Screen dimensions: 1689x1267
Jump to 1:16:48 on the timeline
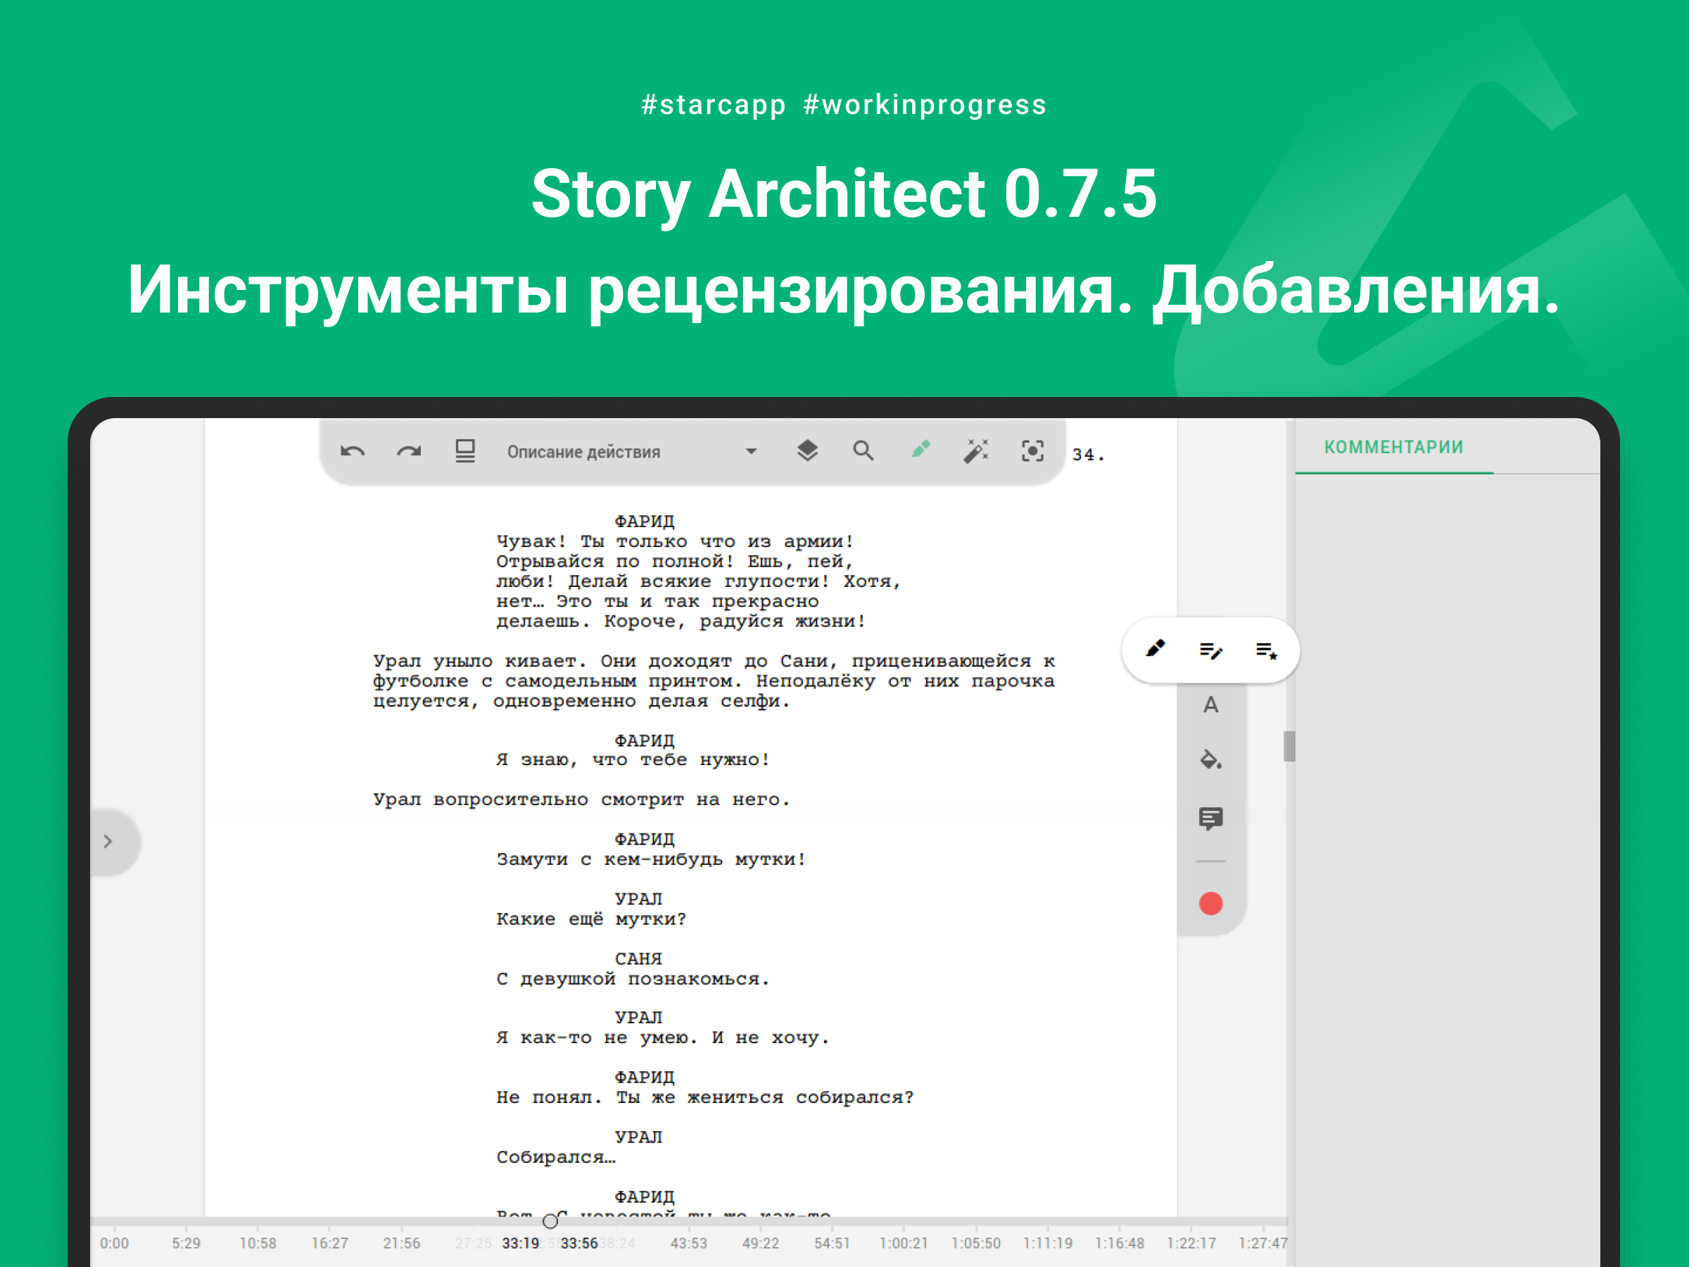coord(1120,1243)
